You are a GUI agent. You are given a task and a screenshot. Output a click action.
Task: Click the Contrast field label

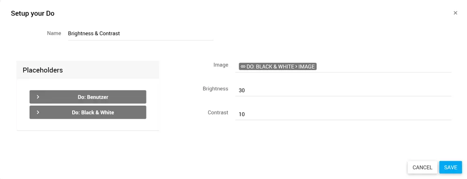(x=218, y=113)
